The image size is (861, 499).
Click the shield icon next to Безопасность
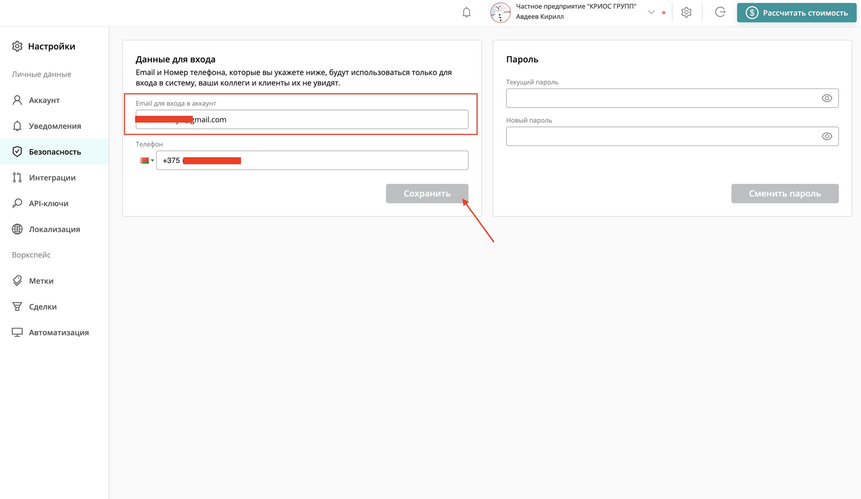click(17, 151)
